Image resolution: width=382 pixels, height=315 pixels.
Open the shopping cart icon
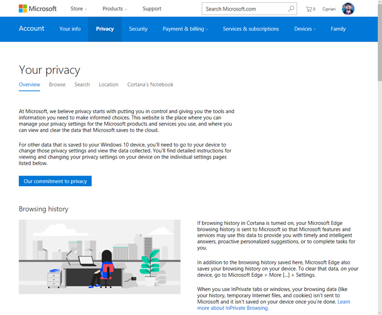[310, 9]
